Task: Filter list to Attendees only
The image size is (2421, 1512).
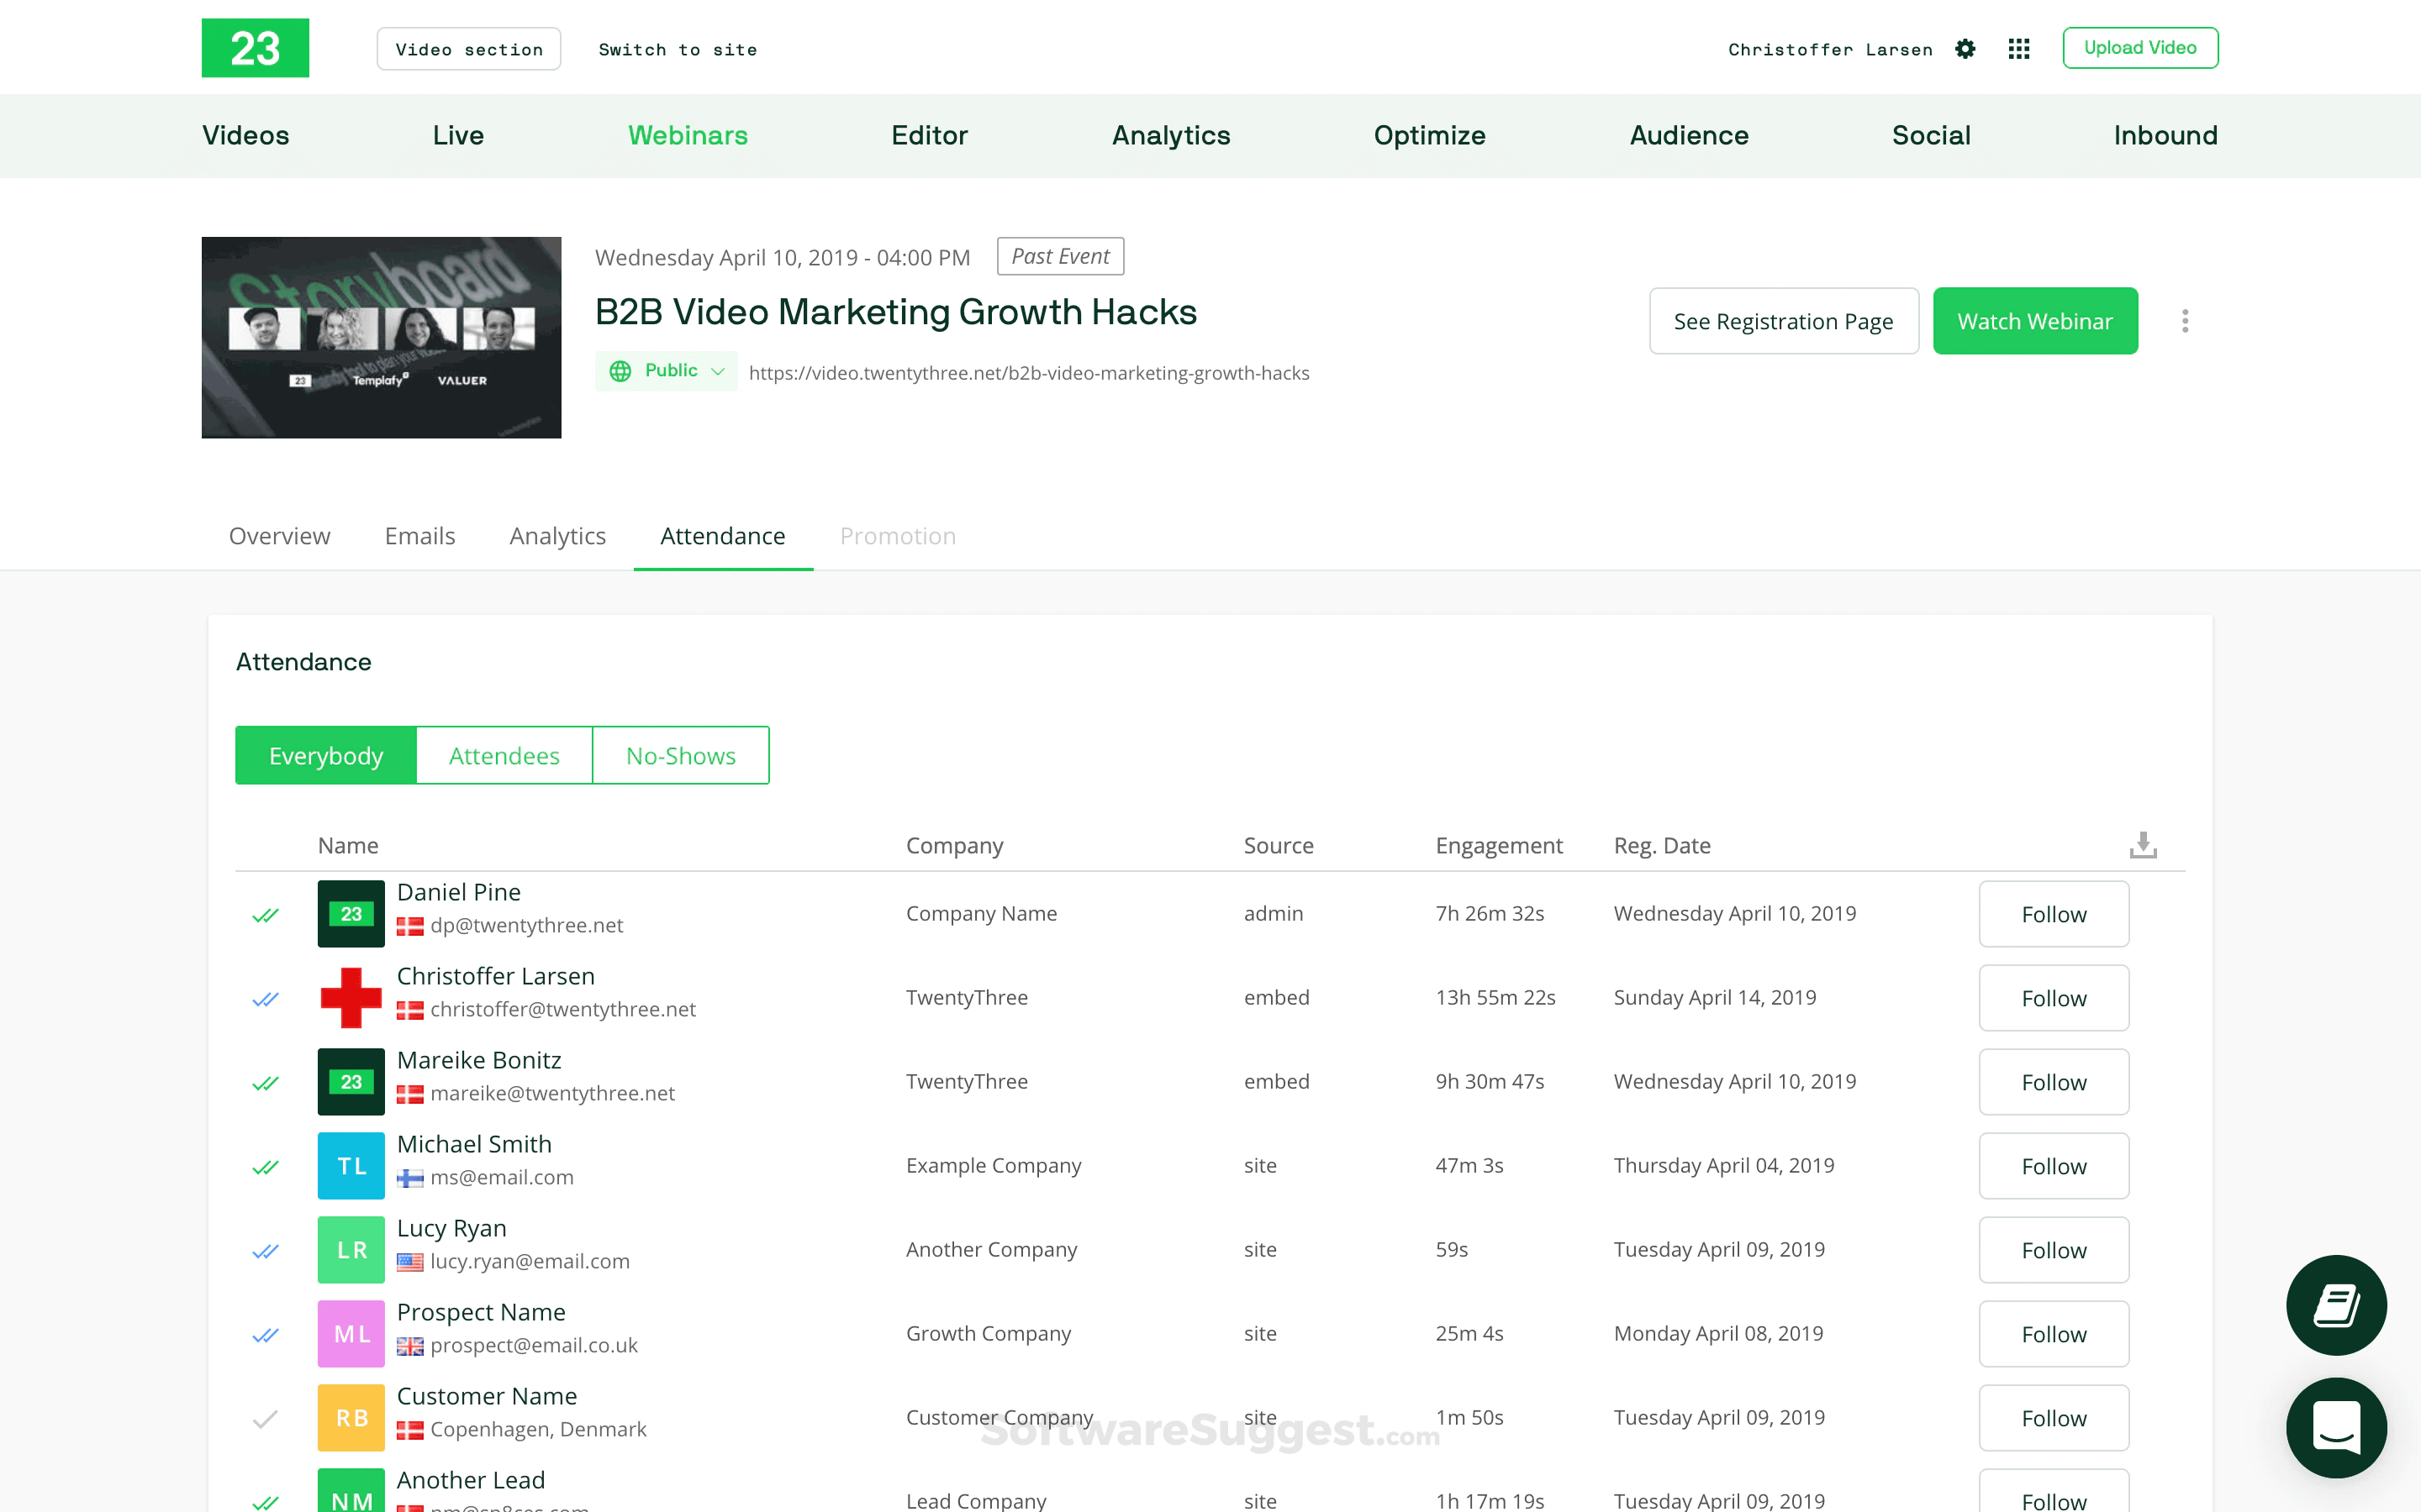Action: point(504,755)
